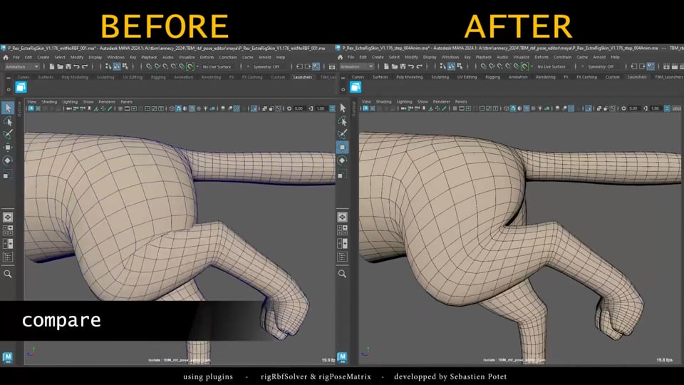This screenshot has height=385, width=684.
Task: Click the Save Scene icon in BEFORE window
Action: [x=68, y=67]
